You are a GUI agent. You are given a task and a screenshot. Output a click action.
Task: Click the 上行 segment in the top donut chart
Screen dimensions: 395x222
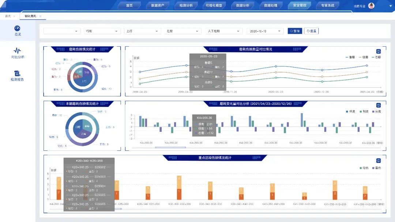[x=84, y=81]
